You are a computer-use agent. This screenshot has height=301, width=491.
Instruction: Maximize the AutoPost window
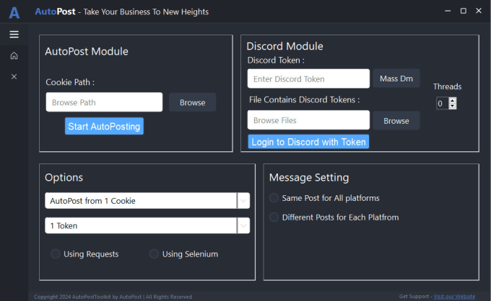click(x=464, y=11)
